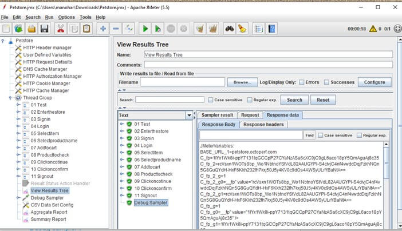Expand 01 Test result in results tree
The image size is (402, 231).
[122, 124]
